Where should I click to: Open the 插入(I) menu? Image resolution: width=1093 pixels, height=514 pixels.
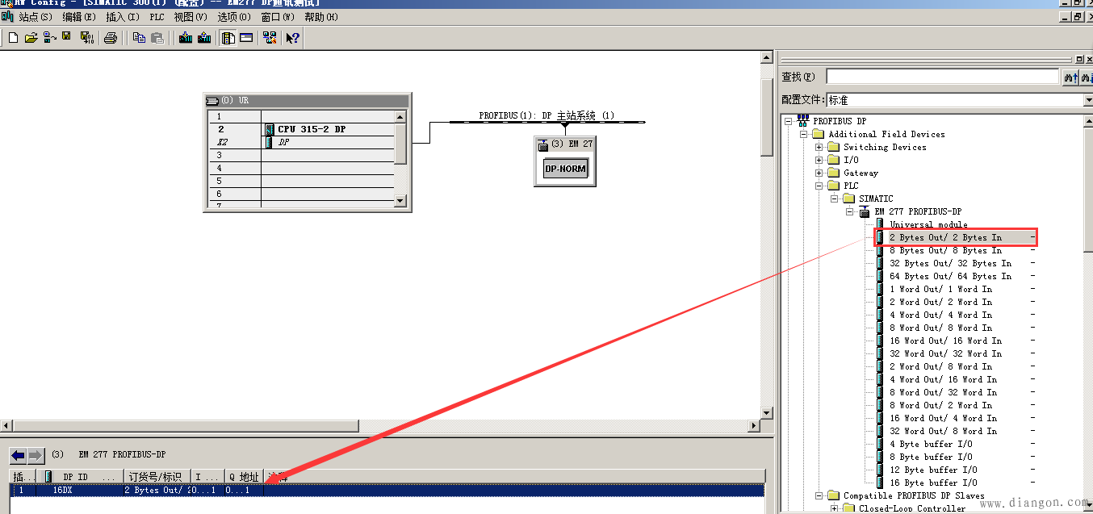click(123, 17)
